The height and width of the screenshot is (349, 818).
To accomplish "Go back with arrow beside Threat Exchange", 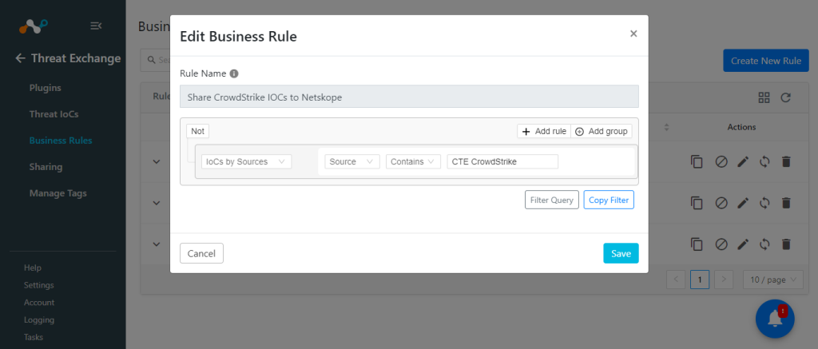I will click(x=20, y=58).
